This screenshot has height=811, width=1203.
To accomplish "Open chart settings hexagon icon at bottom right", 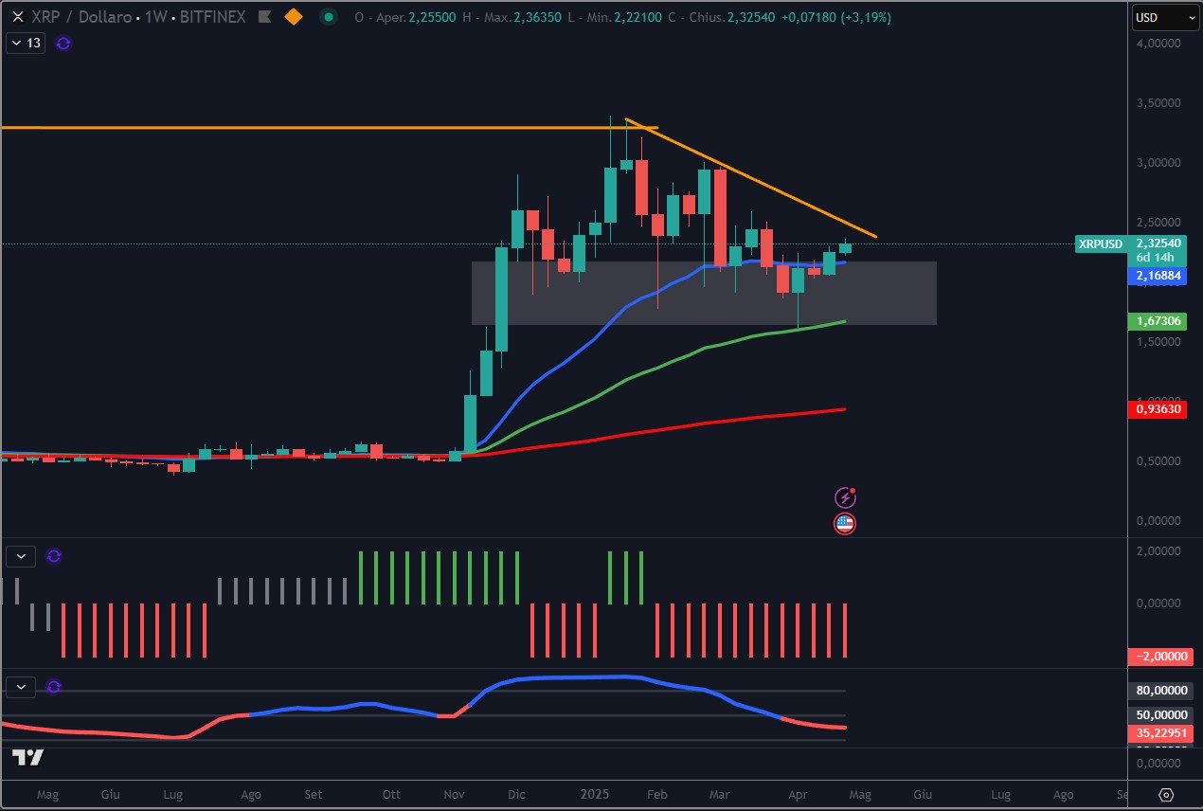I will 1166,795.
